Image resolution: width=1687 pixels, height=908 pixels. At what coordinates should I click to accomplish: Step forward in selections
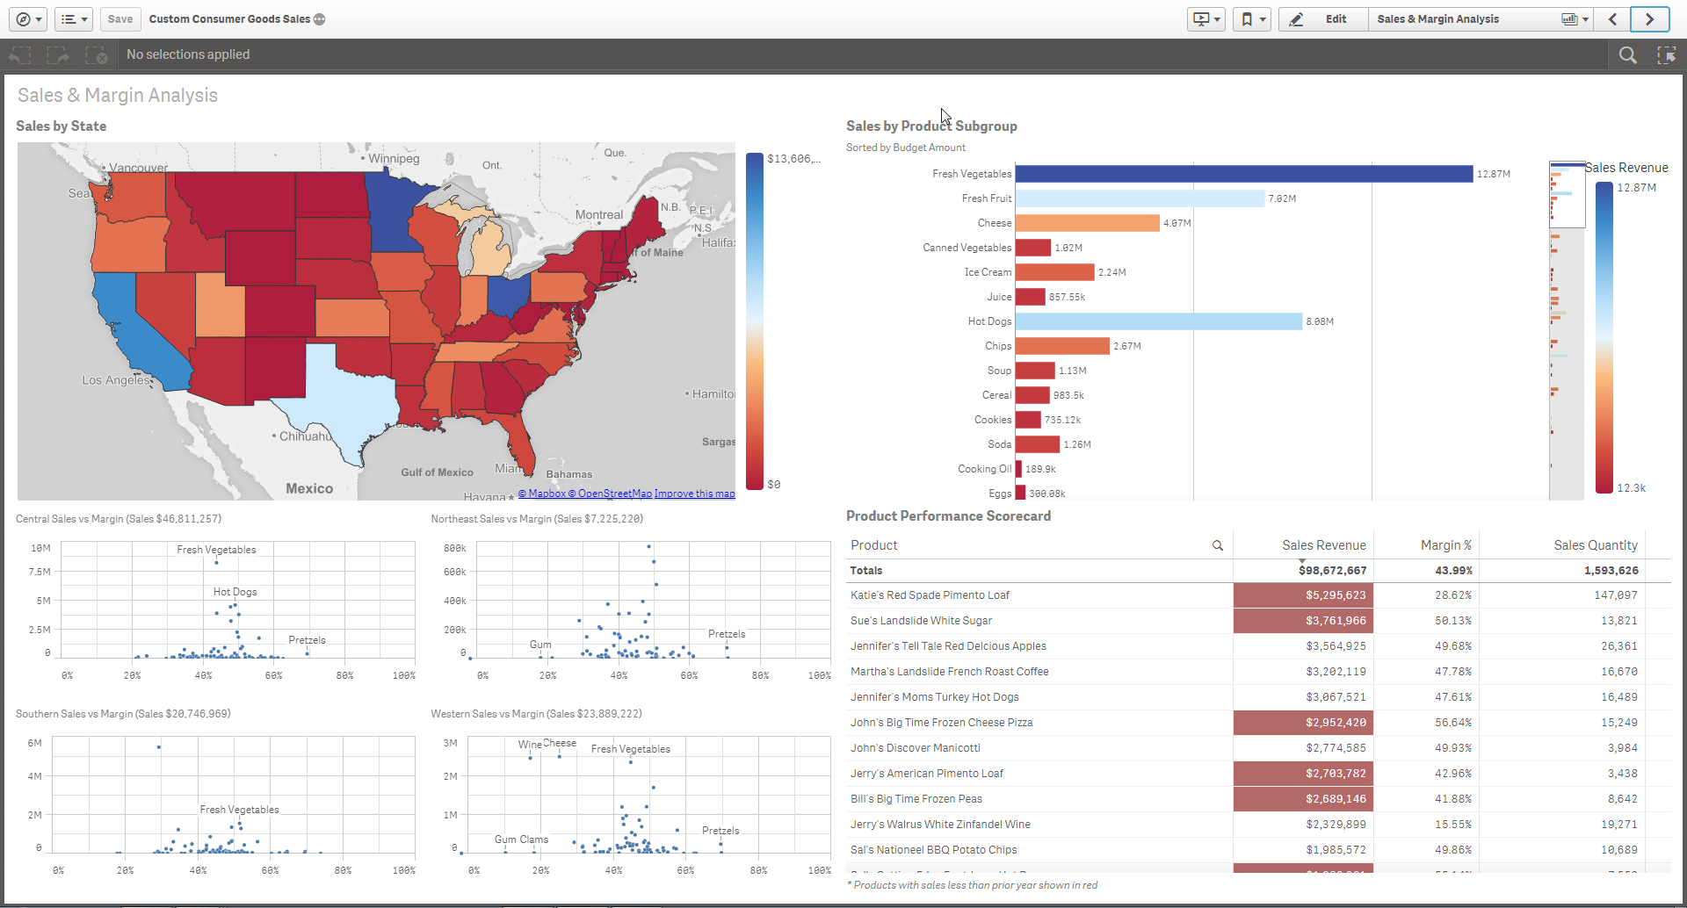point(58,55)
